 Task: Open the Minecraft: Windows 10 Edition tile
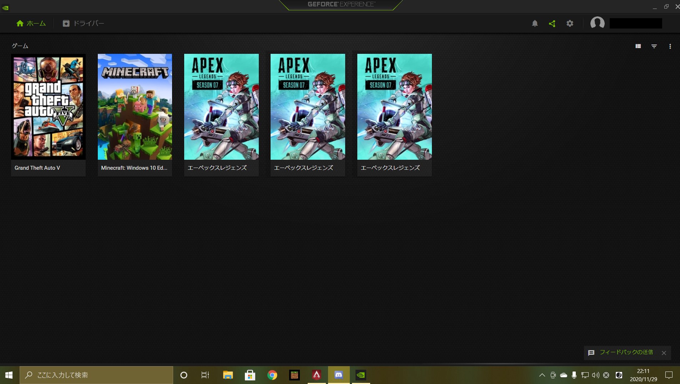pyautogui.click(x=135, y=107)
